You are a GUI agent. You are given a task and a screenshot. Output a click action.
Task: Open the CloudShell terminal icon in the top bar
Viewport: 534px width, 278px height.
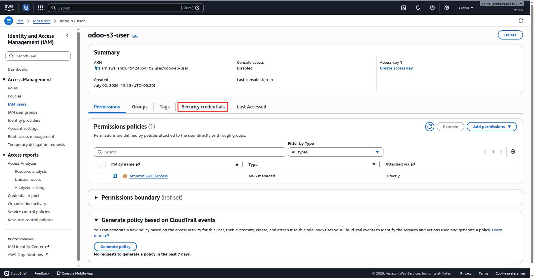404,8
